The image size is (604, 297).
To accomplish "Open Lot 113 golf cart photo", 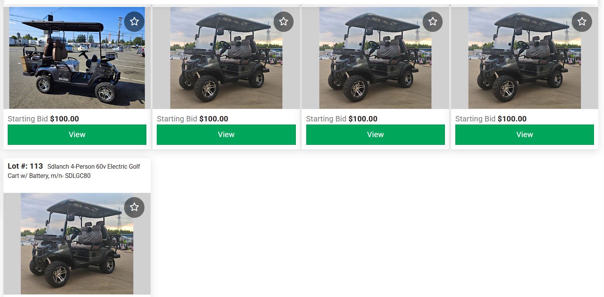I will coord(77,244).
